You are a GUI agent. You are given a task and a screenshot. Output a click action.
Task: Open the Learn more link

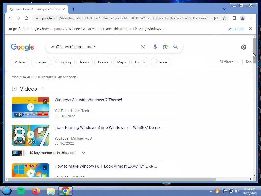(236, 29)
